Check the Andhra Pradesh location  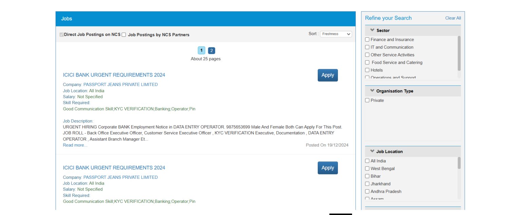[367, 191]
